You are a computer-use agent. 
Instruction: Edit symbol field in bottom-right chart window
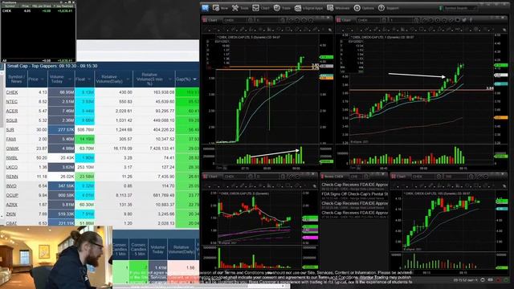tap(423, 177)
